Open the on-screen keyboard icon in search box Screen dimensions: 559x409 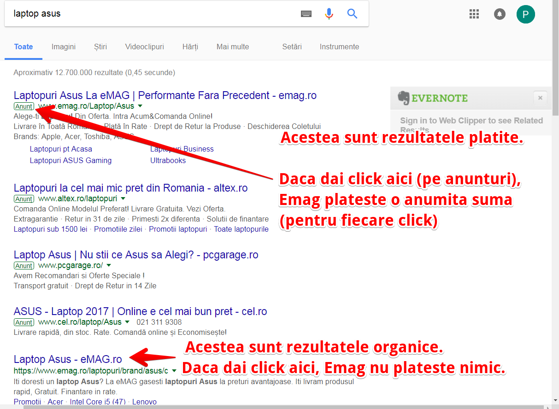(306, 14)
